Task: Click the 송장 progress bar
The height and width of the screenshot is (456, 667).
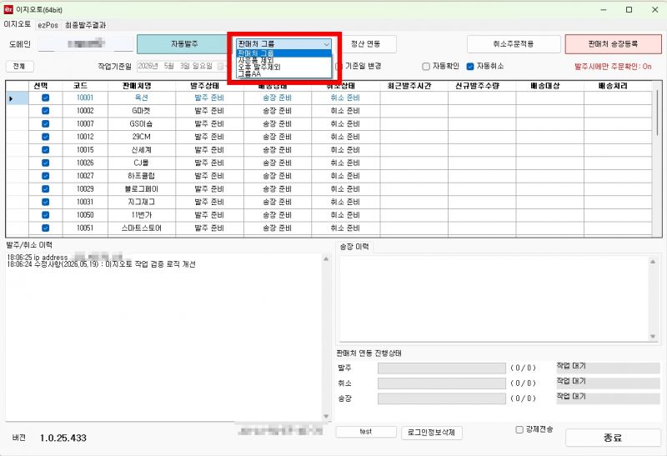Action: pos(442,398)
